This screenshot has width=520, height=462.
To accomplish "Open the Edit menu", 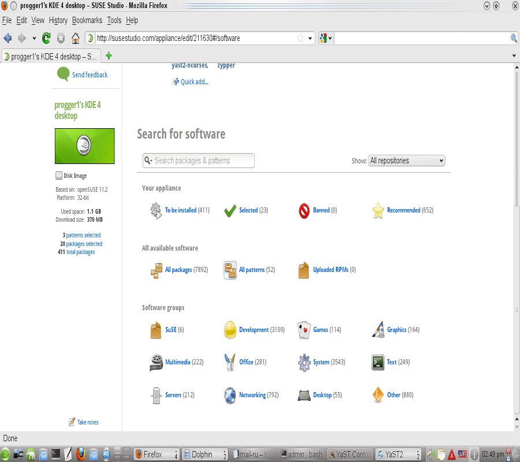I will coord(21,21).
